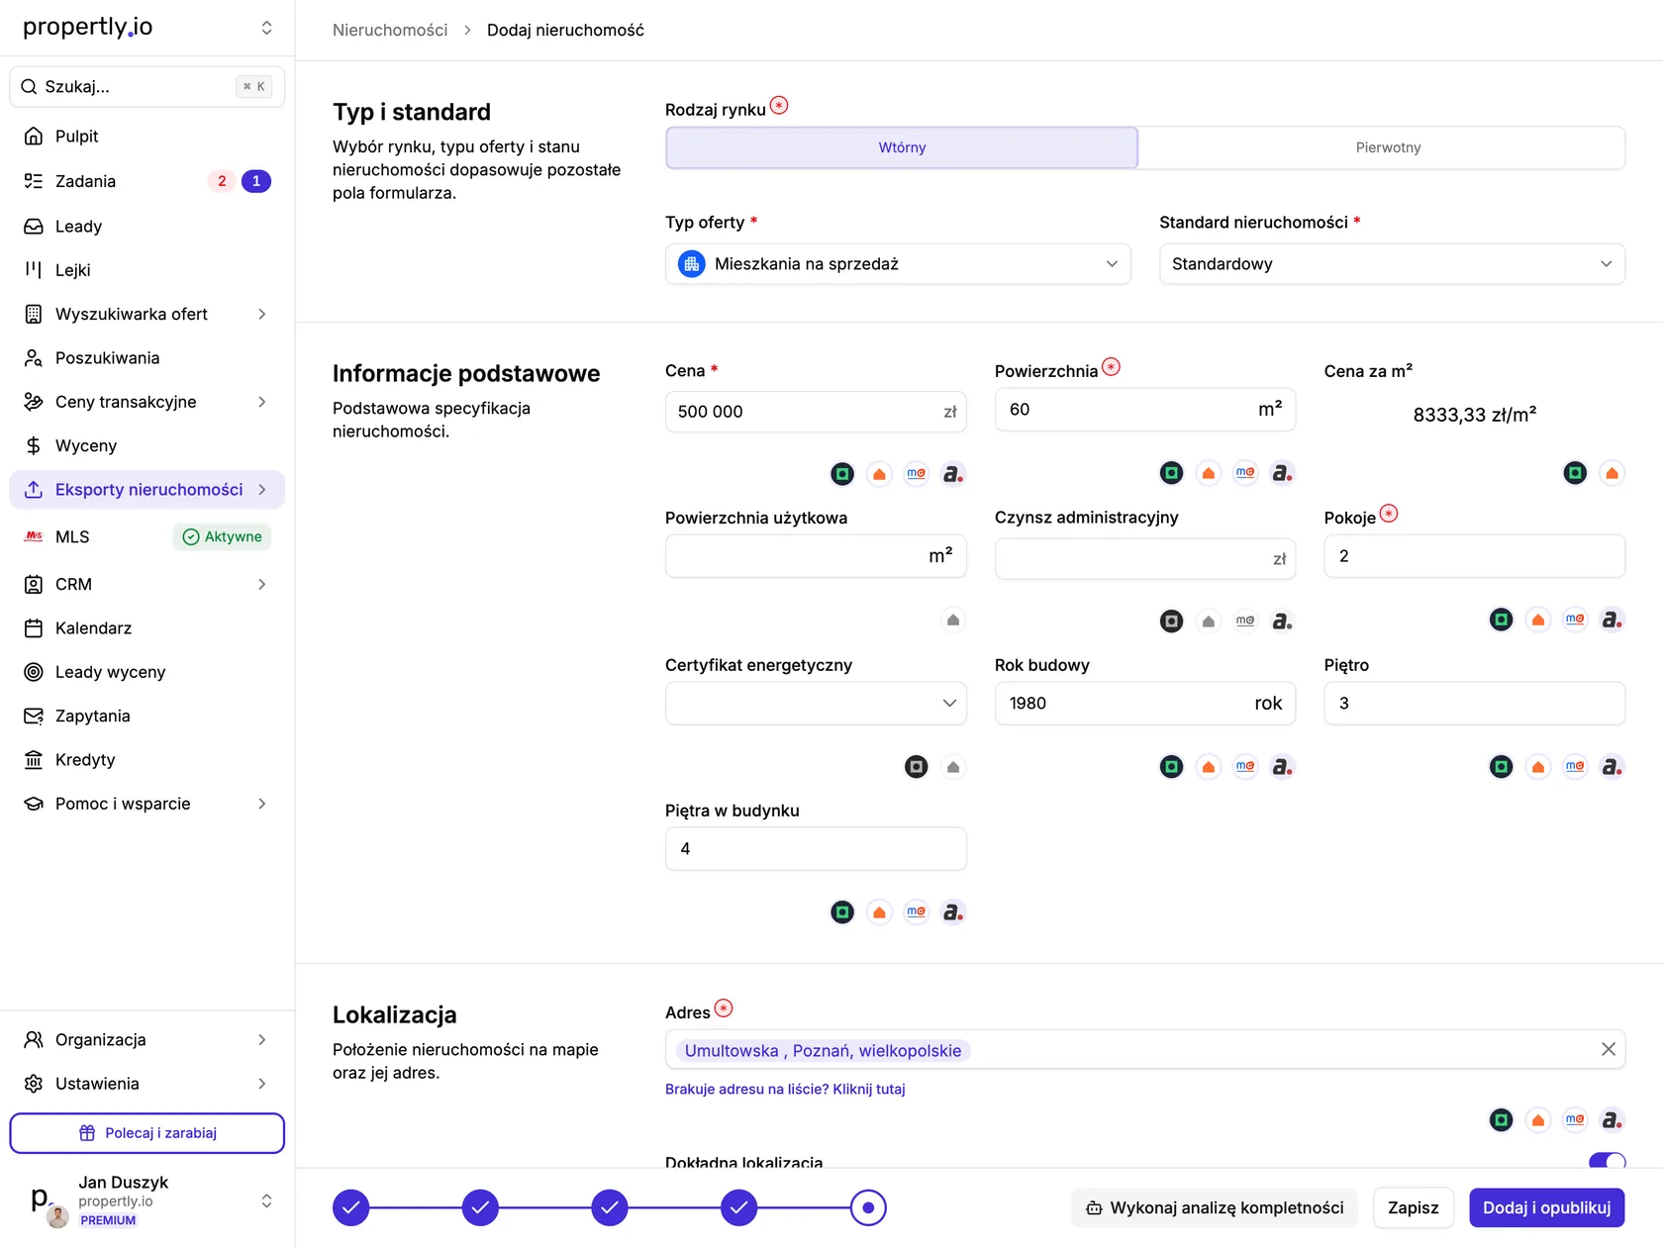Select the last progress step circle

[868, 1207]
